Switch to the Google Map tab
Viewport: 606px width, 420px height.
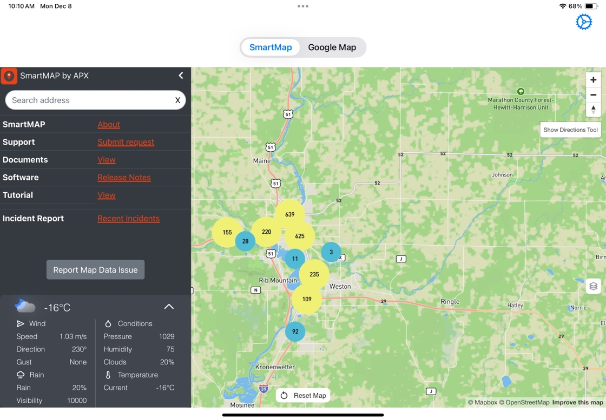click(332, 48)
